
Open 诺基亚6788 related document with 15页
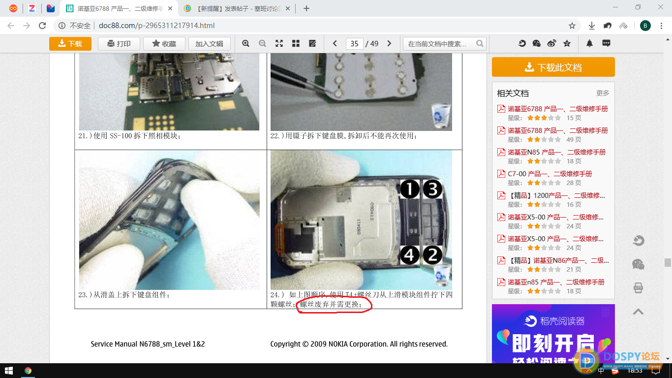point(558,109)
